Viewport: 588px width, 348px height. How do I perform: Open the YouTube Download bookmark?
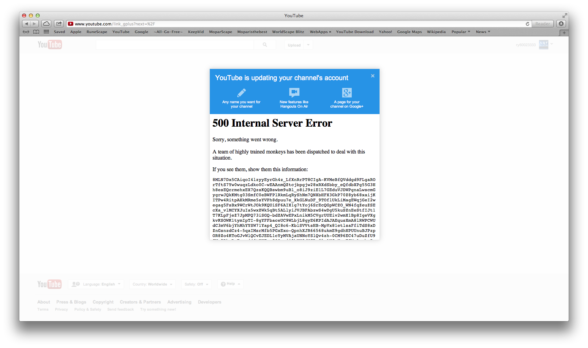[355, 32]
